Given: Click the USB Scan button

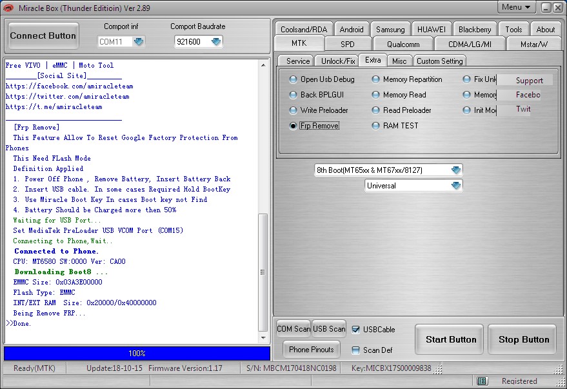Looking at the screenshot, I should click(x=329, y=328).
